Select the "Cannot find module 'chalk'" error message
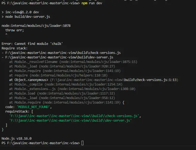Image resolution: width=196 pixels, height=150 pixels. 32,44
